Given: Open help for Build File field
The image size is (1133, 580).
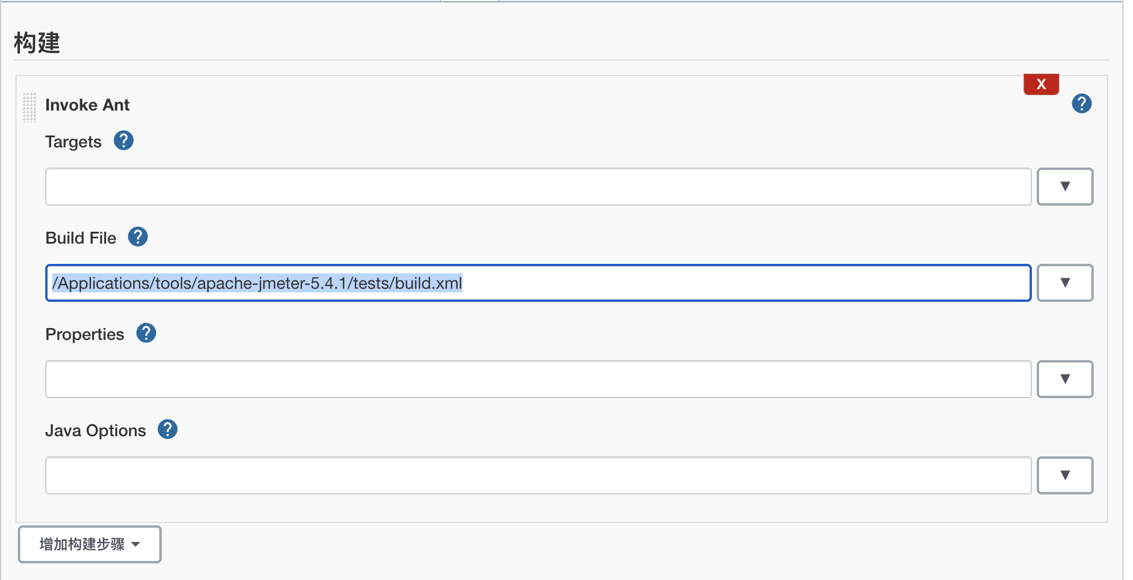Looking at the screenshot, I should tap(138, 237).
